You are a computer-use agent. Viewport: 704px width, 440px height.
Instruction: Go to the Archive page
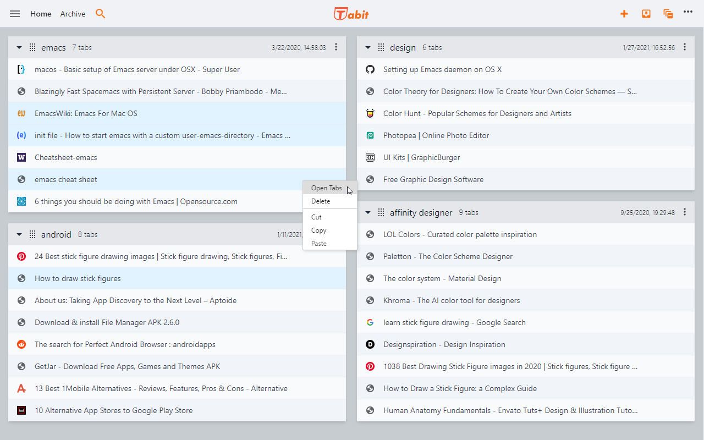pos(73,14)
